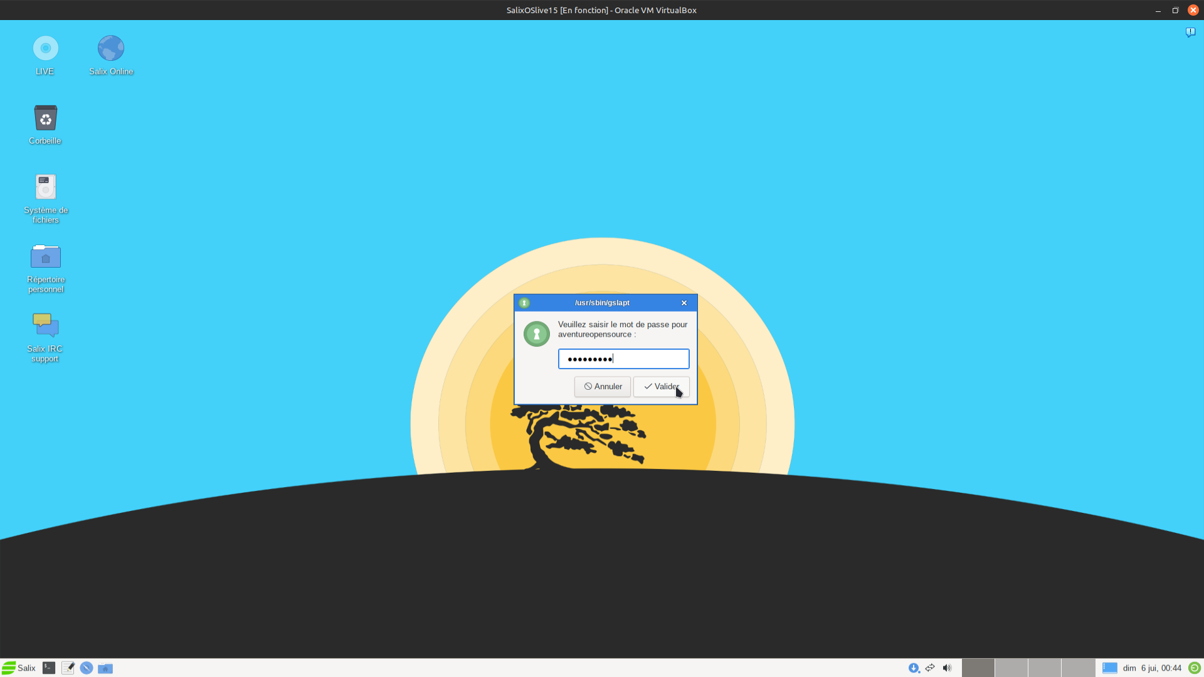Open Salix IRC support chat icon

[45, 326]
